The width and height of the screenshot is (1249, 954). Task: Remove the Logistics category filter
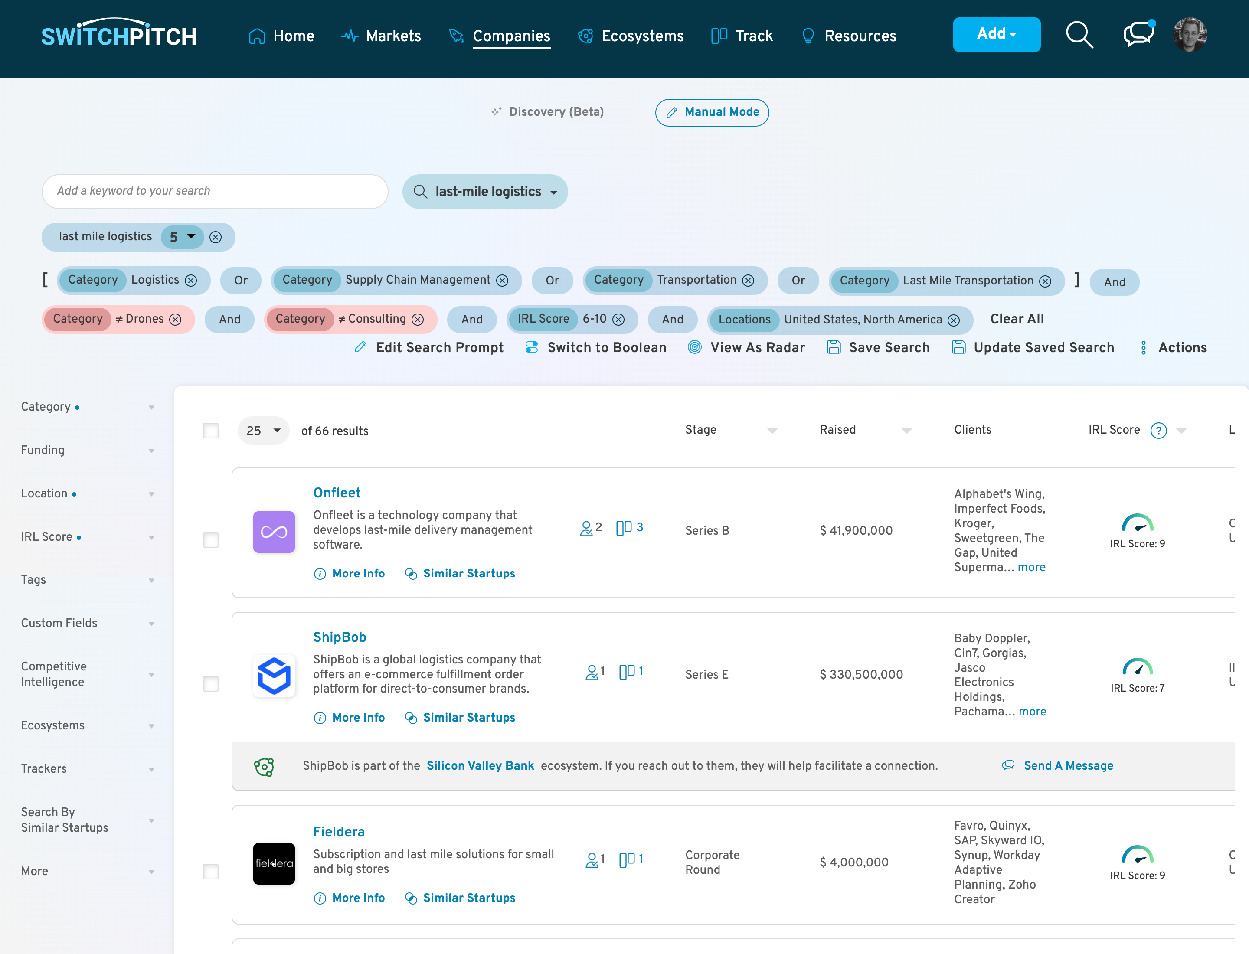click(x=191, y=281)
